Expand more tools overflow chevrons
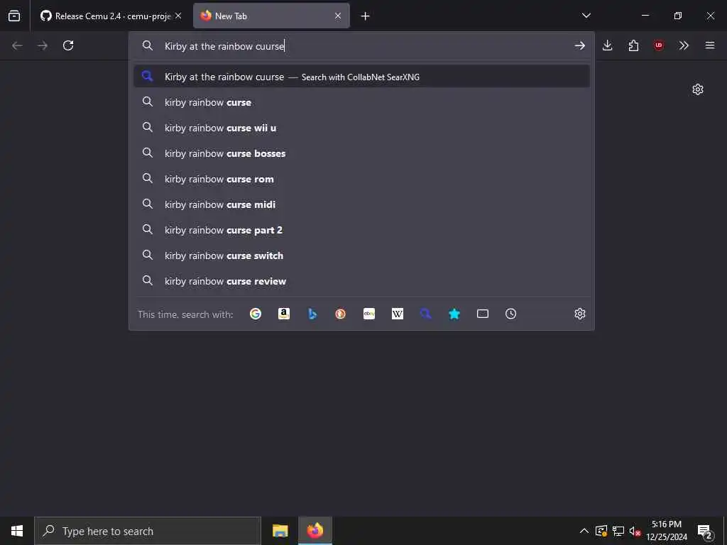727x545 pixels. (684, 45)
